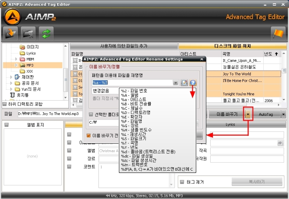Expand the 공유 문서 tree node
Viewport: 289px width, 199px height.
11,83
